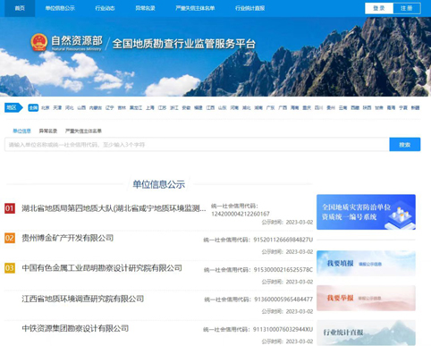This screenshot has height=346, width=431.
Task: Click the orange 02 rank badge
Action: (x=10, y=238)
